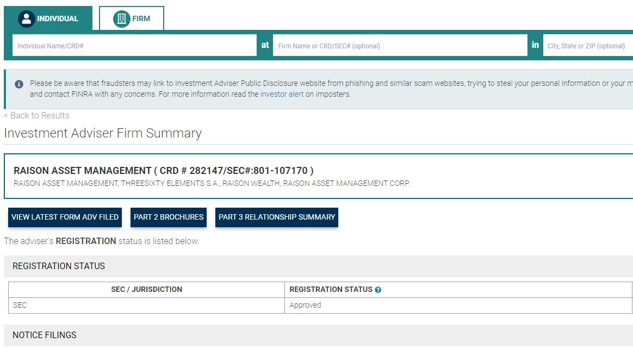
Task: Open Part 3 Relationship Summary
Action: (x=277, y=217)
